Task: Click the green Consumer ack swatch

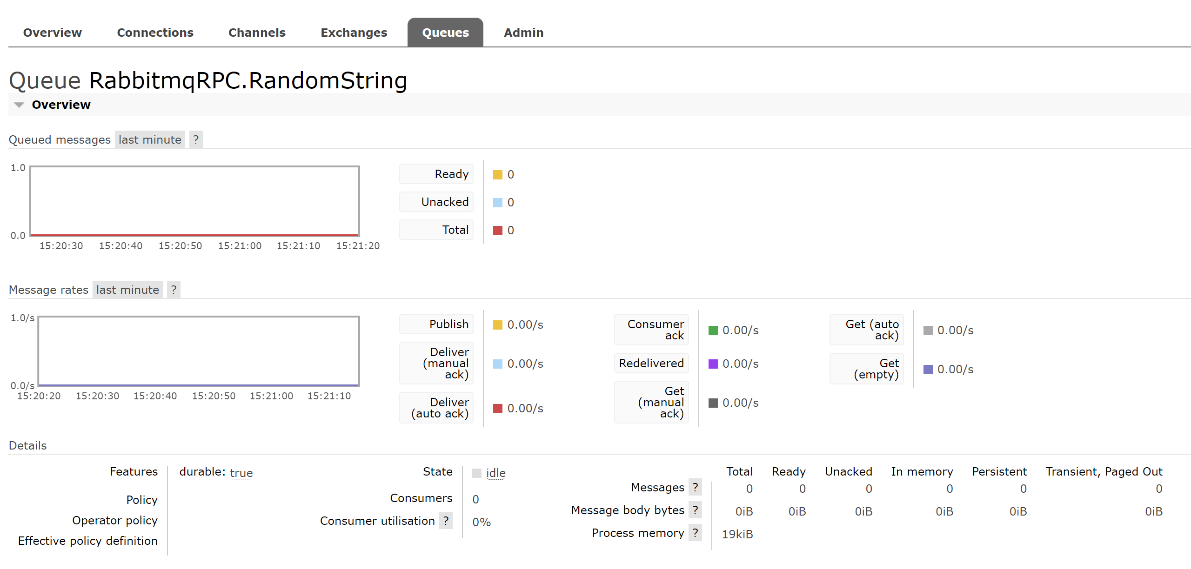Action: click(713, 331)
